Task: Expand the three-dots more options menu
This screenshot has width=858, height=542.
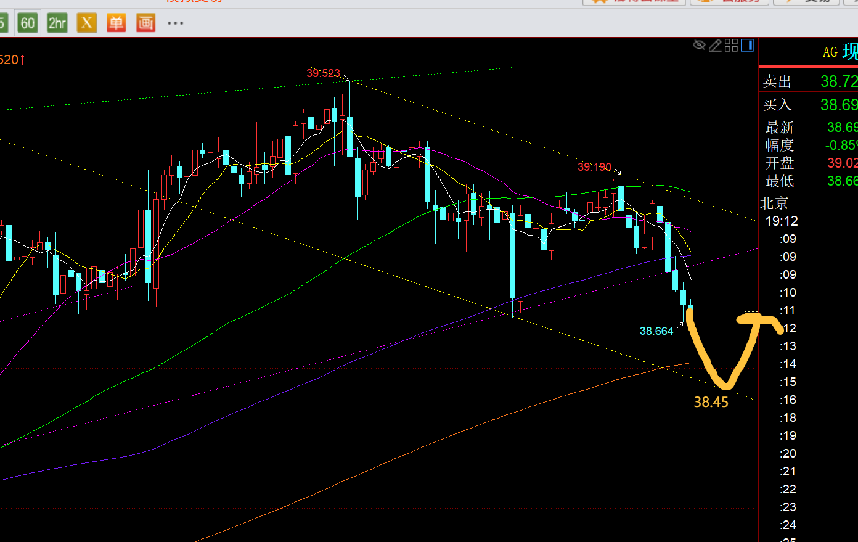Action: [175, 23]
